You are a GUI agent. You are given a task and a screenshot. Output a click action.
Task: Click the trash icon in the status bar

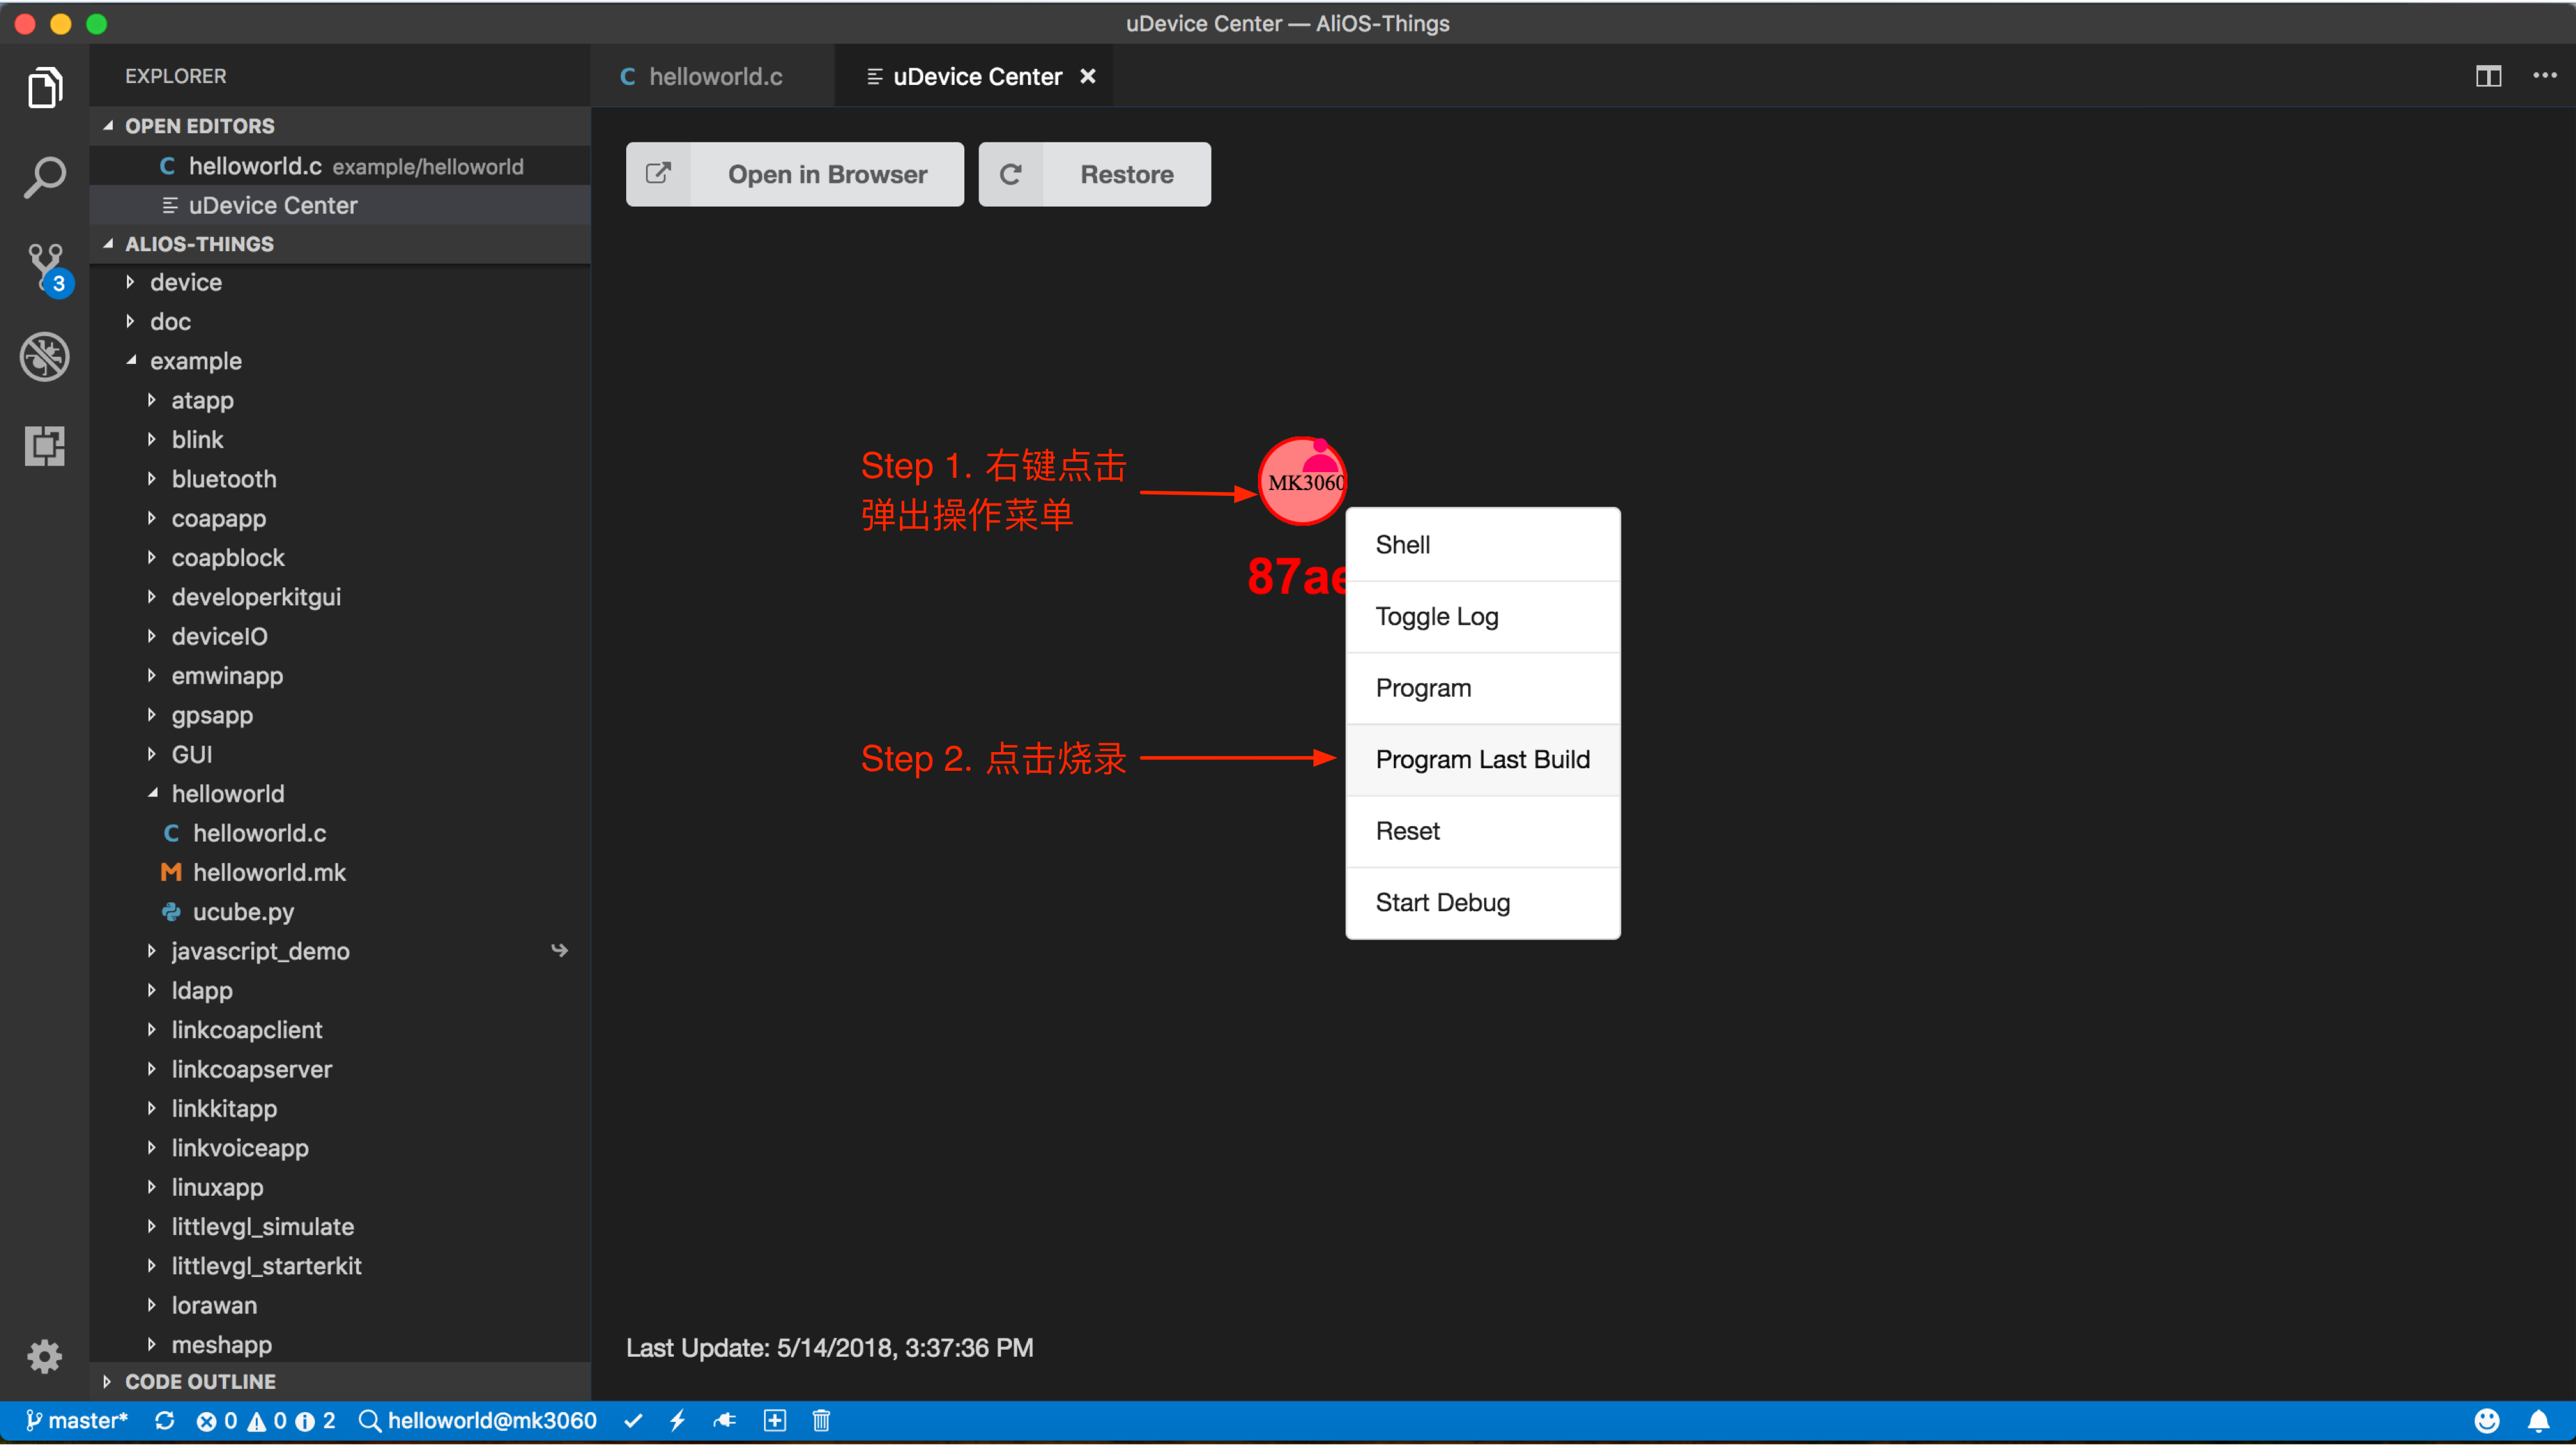821,1420
